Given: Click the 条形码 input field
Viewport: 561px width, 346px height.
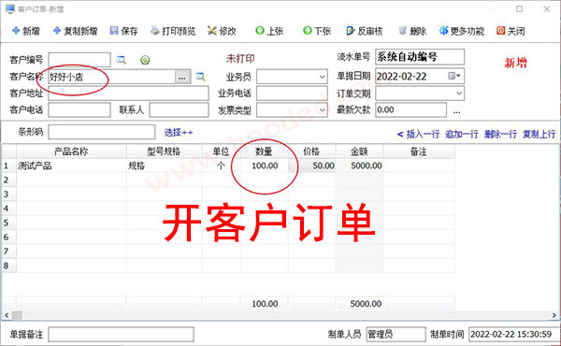Looking at the screenshot, I should pos(102,132).
